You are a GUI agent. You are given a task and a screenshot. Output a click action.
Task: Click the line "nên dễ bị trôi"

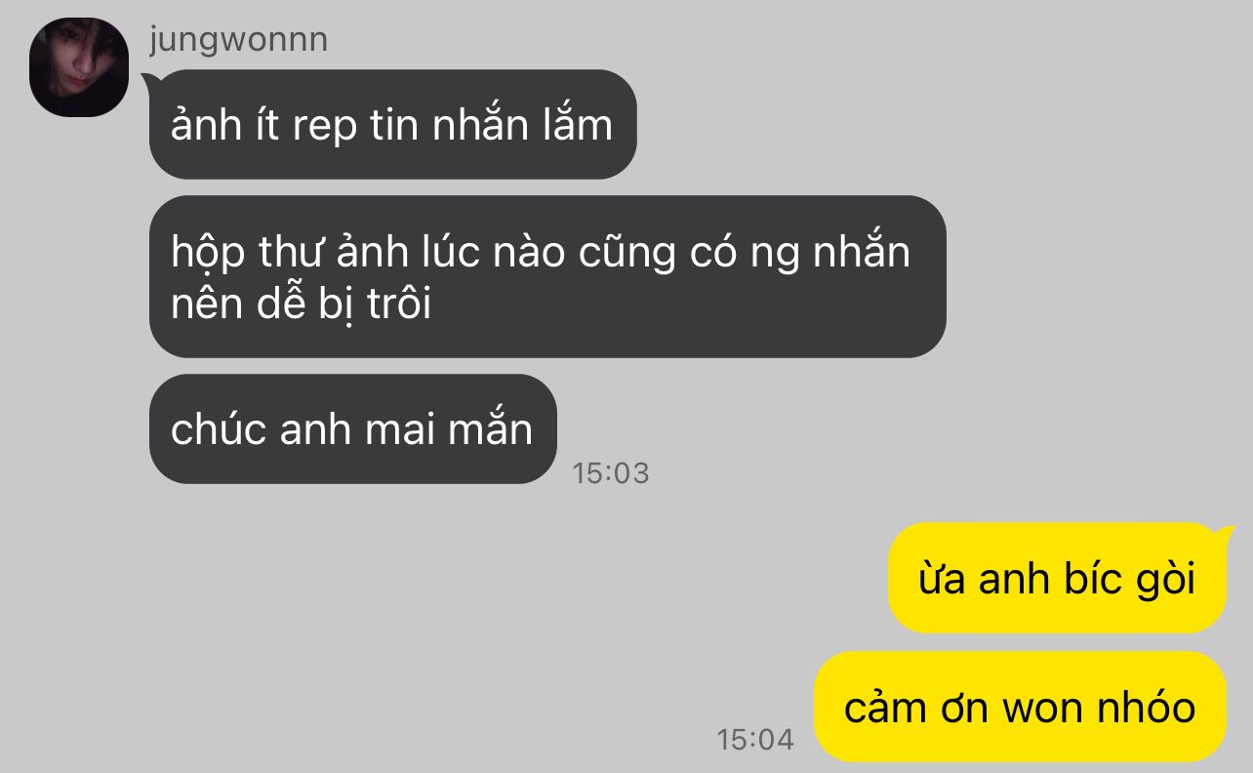(x=301, y=305)
